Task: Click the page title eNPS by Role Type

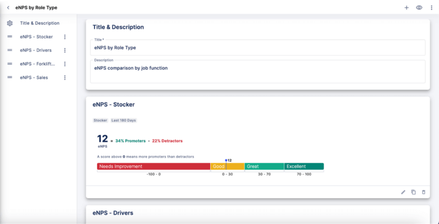Action: [36, 8]
